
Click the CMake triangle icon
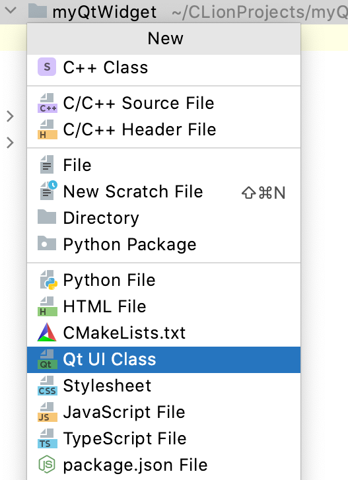pos(47,333)
